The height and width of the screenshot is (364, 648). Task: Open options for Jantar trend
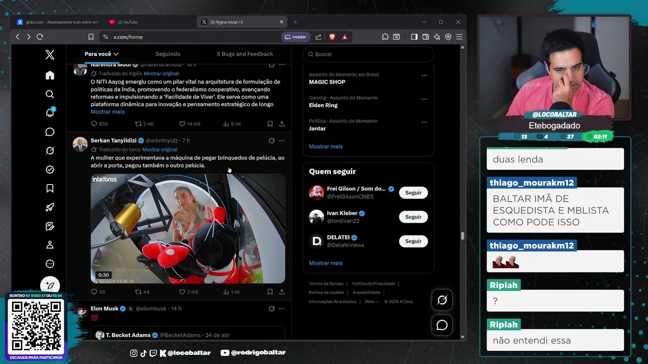(424, 122)
